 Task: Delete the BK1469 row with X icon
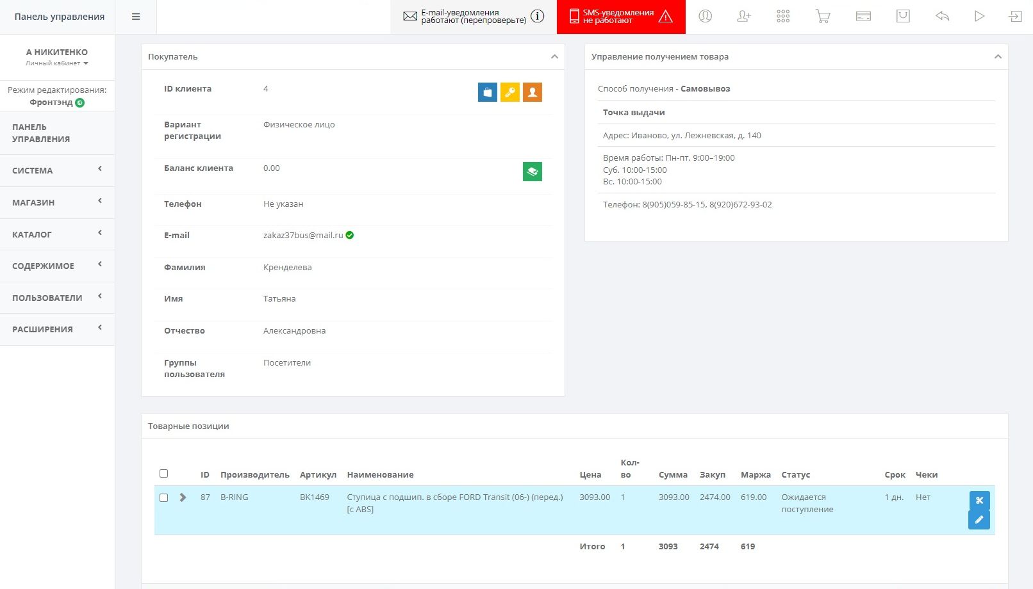(x=979, y=501)
